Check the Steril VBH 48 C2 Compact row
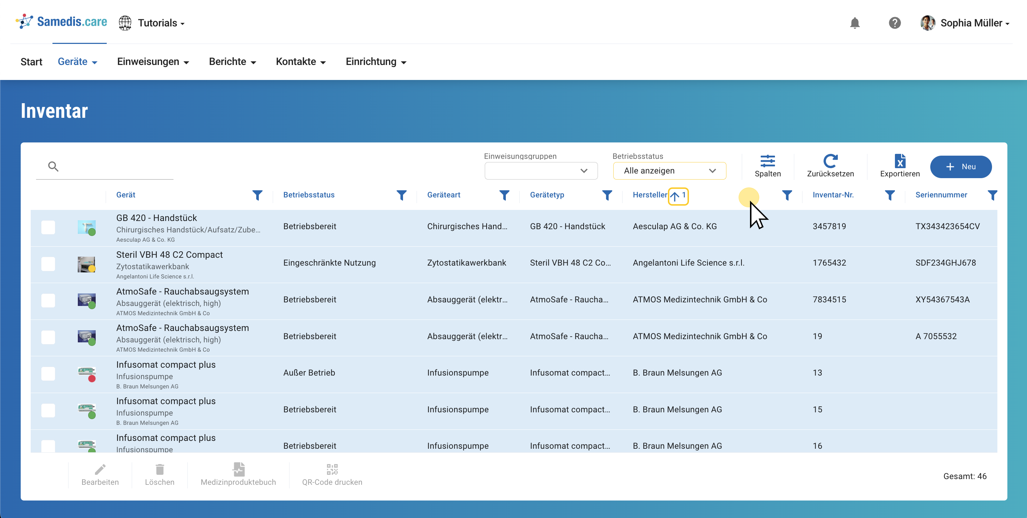The height and width of the screenshot is (518, 1027). coord(48,264)
